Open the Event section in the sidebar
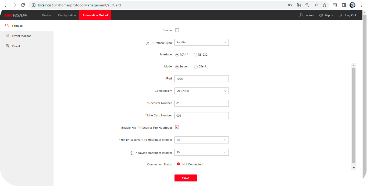The width and height of the screenshot is (367, 186). (16, 46)
